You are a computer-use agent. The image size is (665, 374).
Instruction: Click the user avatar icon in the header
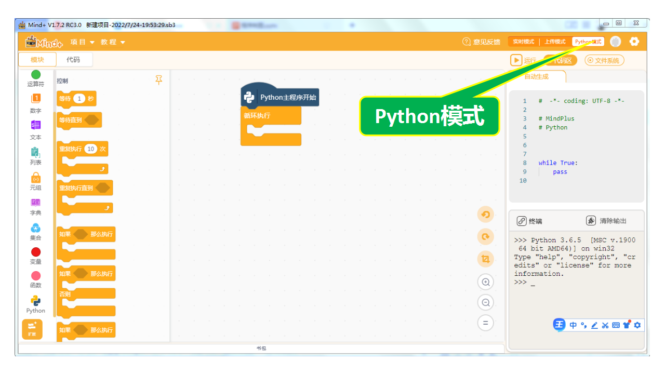coord(616,42)
